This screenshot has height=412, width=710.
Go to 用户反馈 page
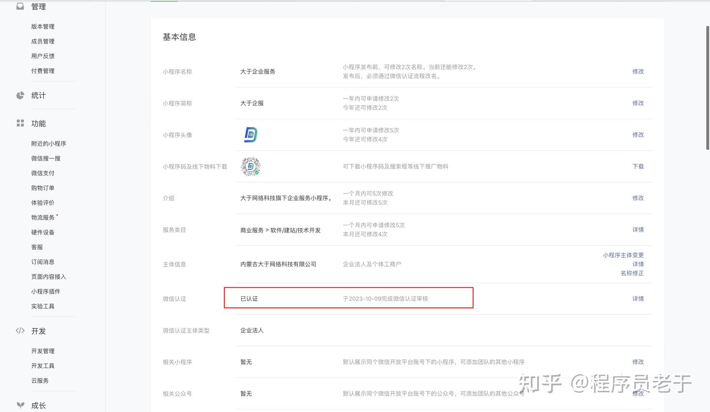pyautogui.click(x=43, y=56)
